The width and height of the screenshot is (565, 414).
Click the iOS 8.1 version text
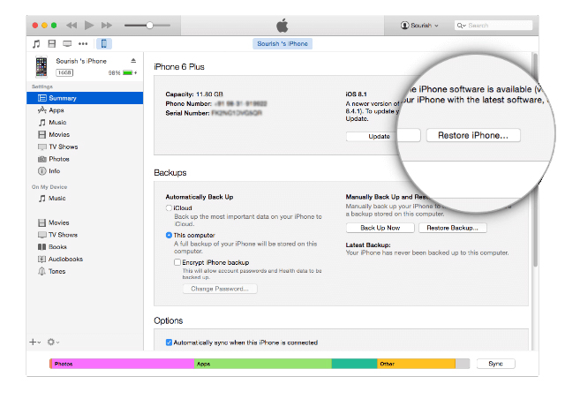356,94
